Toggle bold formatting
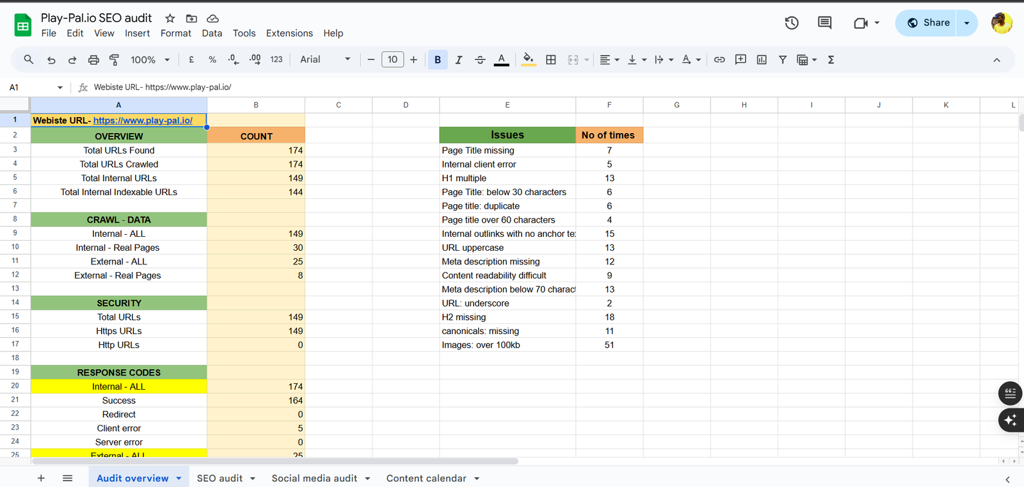The width and height of the screenshot is (1024, 487). [x=438, y=60]
